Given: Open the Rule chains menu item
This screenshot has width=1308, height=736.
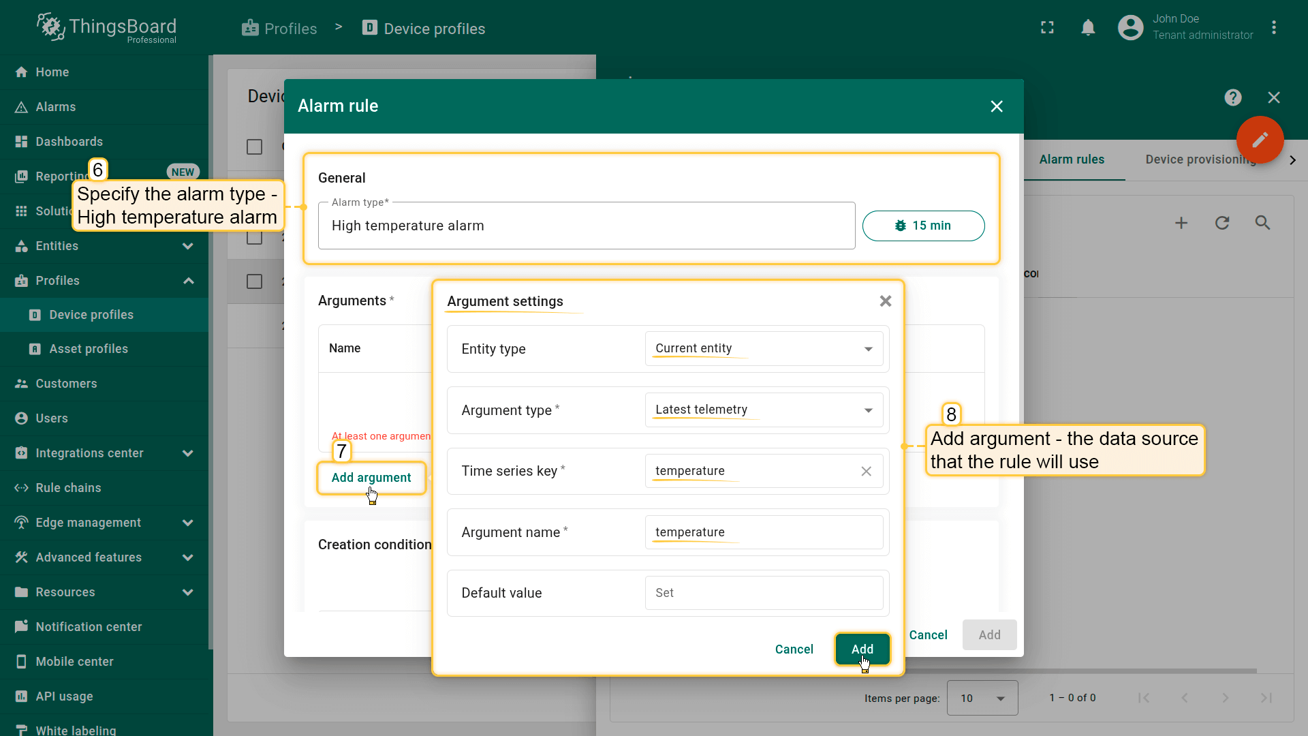Looking at the screenshot, I should pyautogui.click(x=68, y=488).
